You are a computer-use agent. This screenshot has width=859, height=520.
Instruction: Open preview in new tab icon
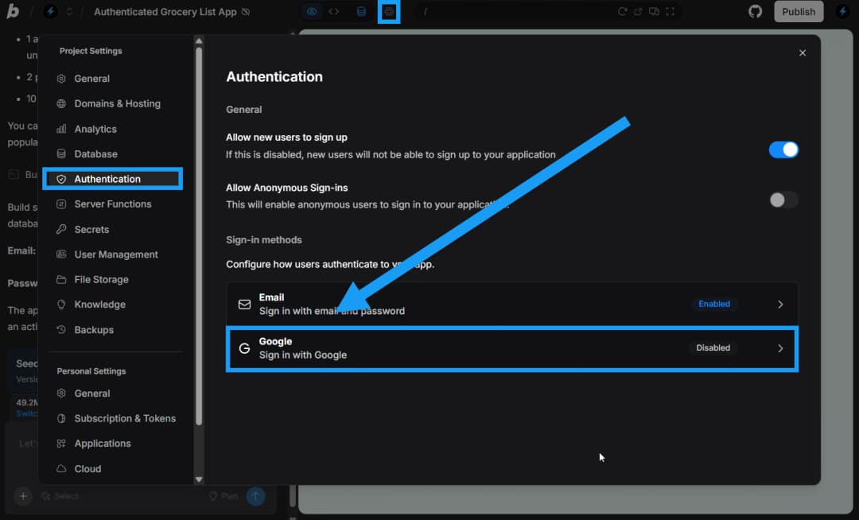point(638,11)
